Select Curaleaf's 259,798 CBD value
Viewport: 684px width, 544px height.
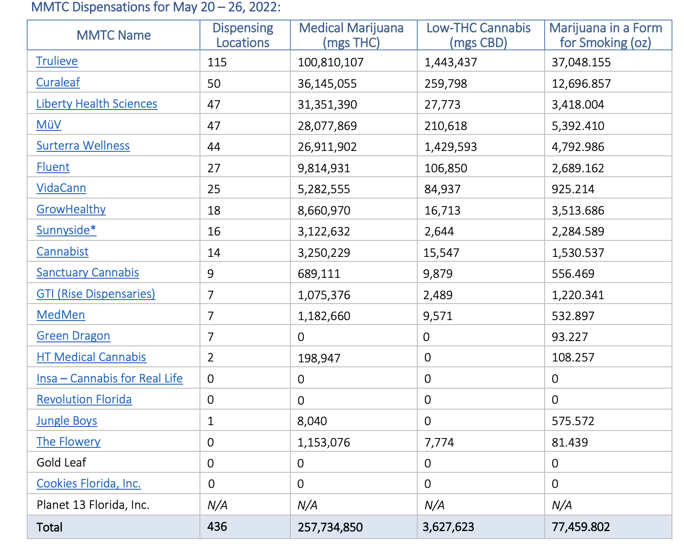pos(446,84)
